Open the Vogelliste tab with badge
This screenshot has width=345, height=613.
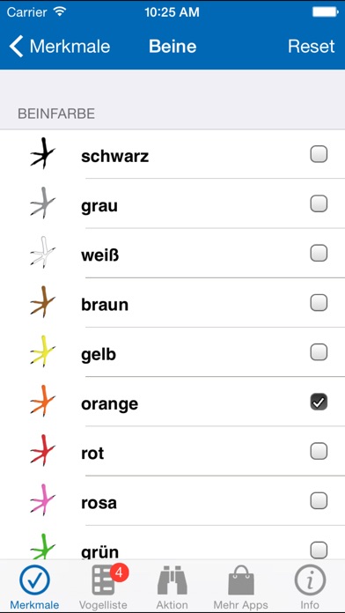(x=103, y=587)
